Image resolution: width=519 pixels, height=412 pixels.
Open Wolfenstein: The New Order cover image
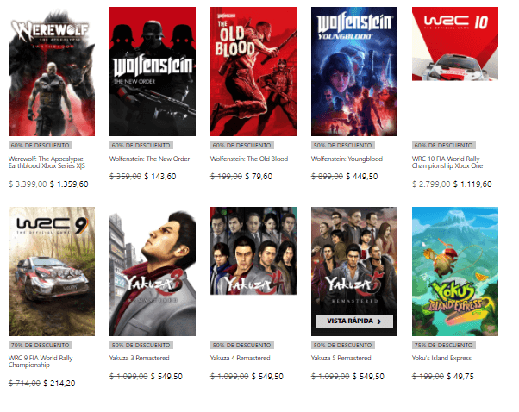[153, 72]
